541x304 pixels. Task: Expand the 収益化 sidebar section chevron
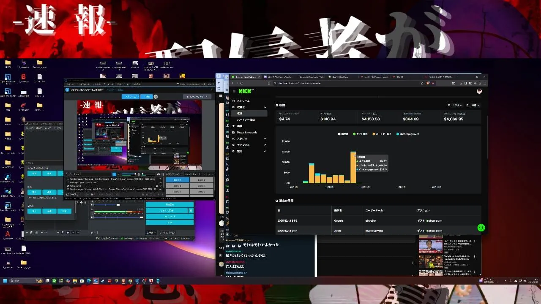tap(265, 107)
